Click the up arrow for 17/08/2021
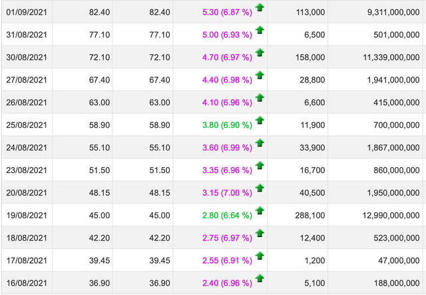The image size is (426, 295). (260, 256)
